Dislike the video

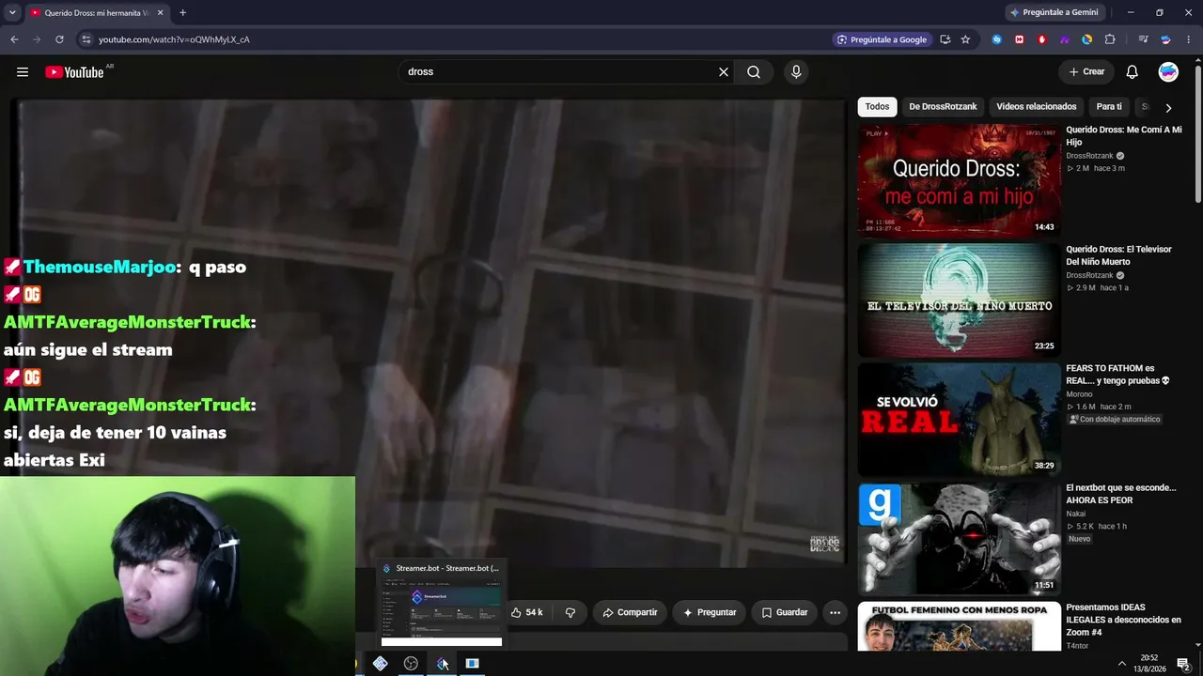click(570, 612)
